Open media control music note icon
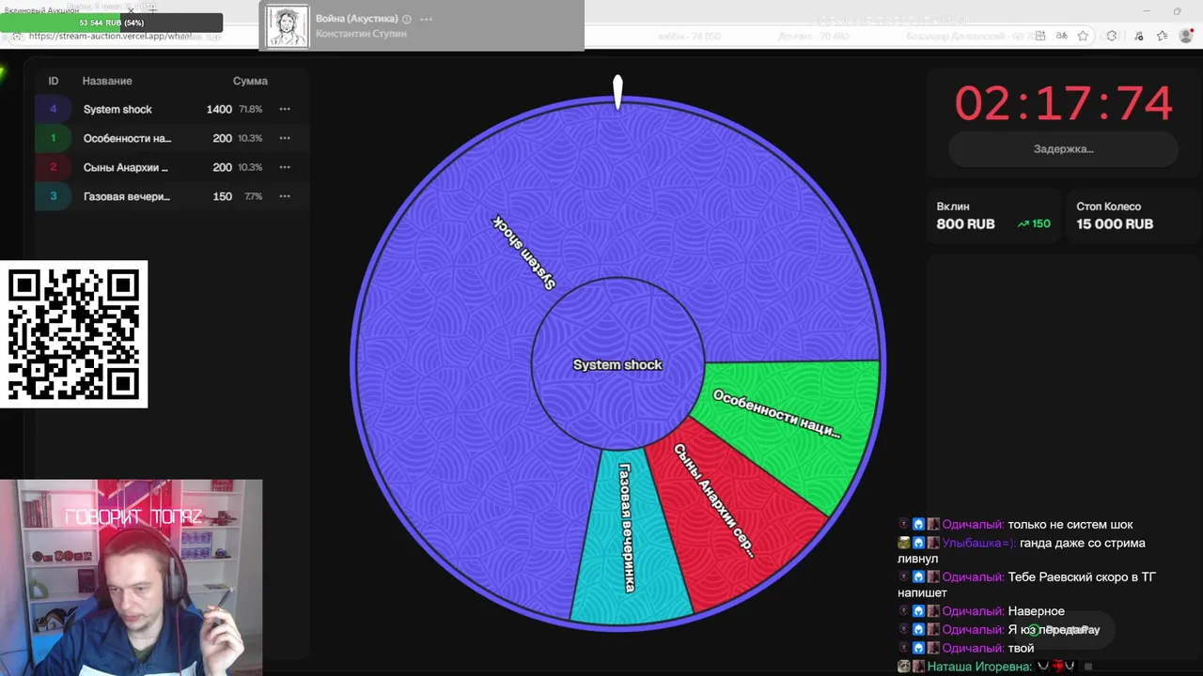Image resolution: width=1203 pixels, height=676 pixels. click(1139, 36)
